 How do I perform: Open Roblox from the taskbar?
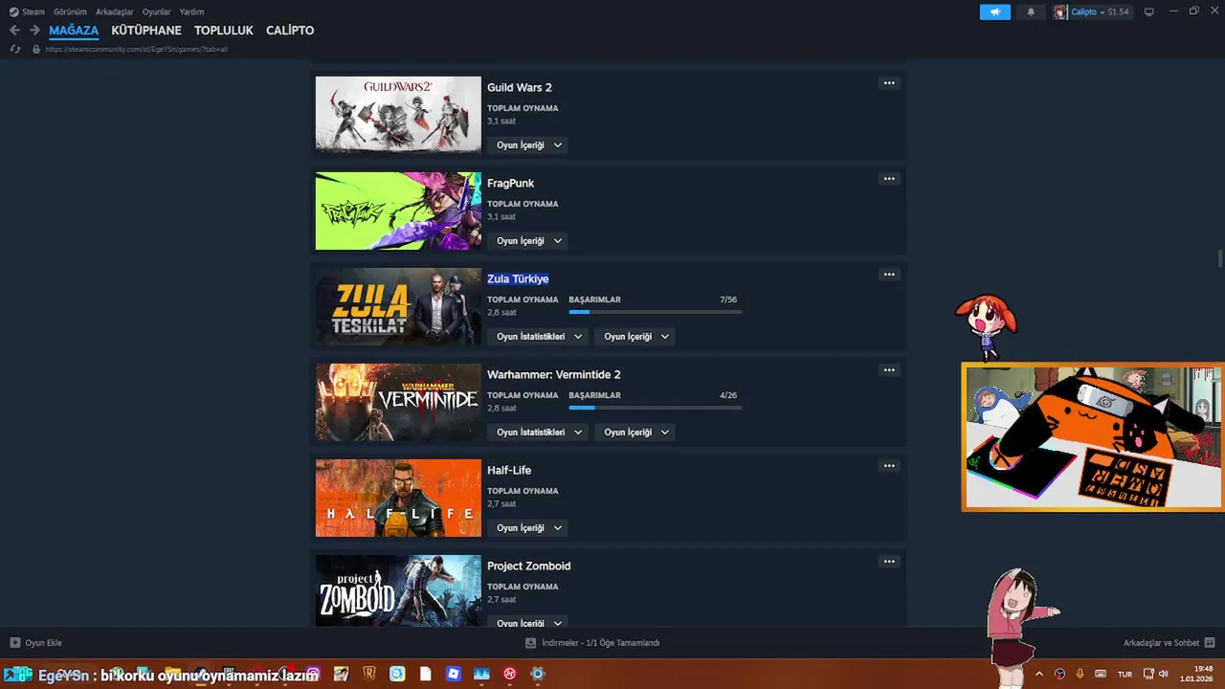point(454,674)
